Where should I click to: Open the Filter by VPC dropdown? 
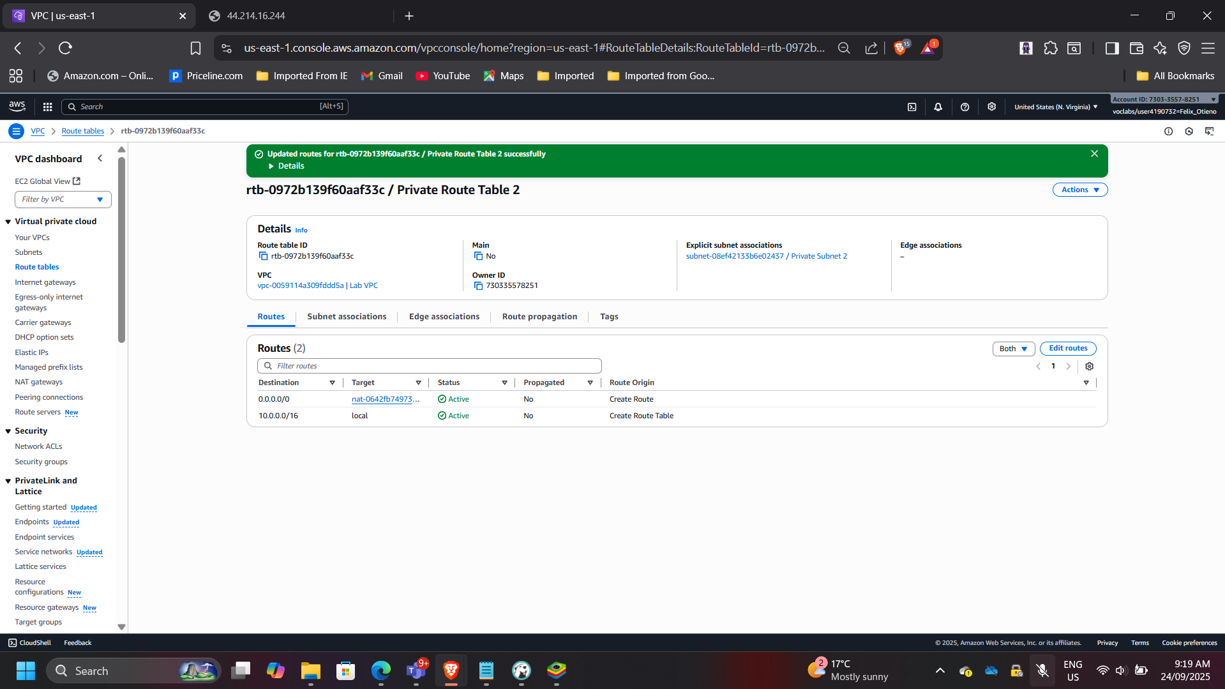pyautogui.click(x=63, y=199)
